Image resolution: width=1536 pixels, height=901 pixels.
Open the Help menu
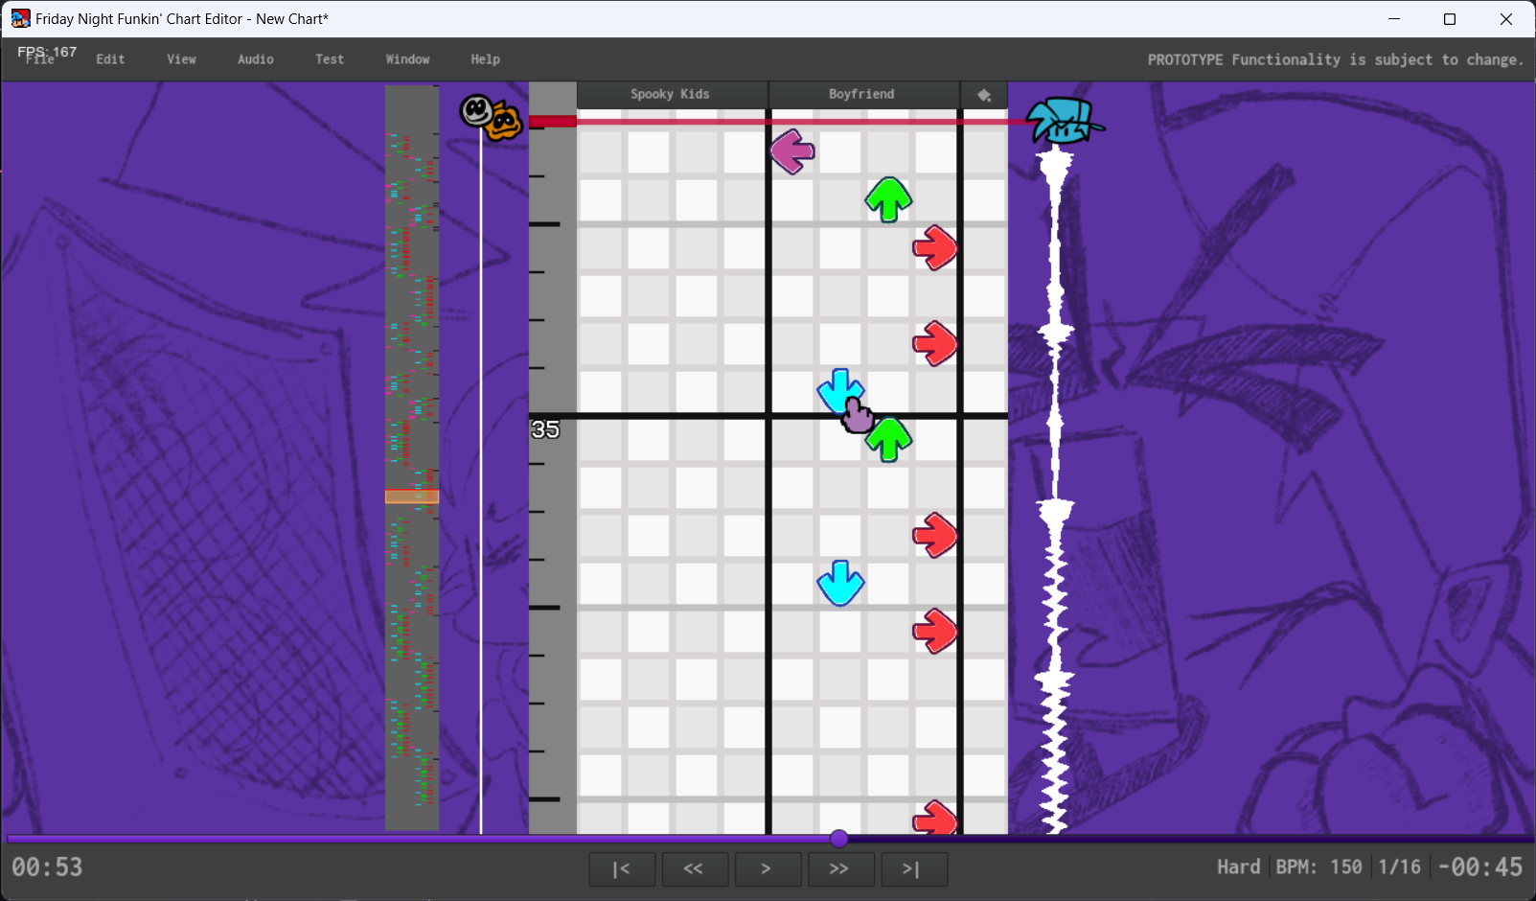[486, 59]
